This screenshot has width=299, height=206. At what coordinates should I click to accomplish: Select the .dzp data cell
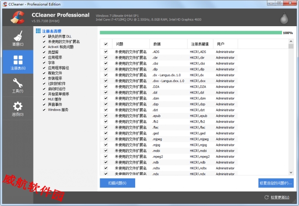coord(156,104)
